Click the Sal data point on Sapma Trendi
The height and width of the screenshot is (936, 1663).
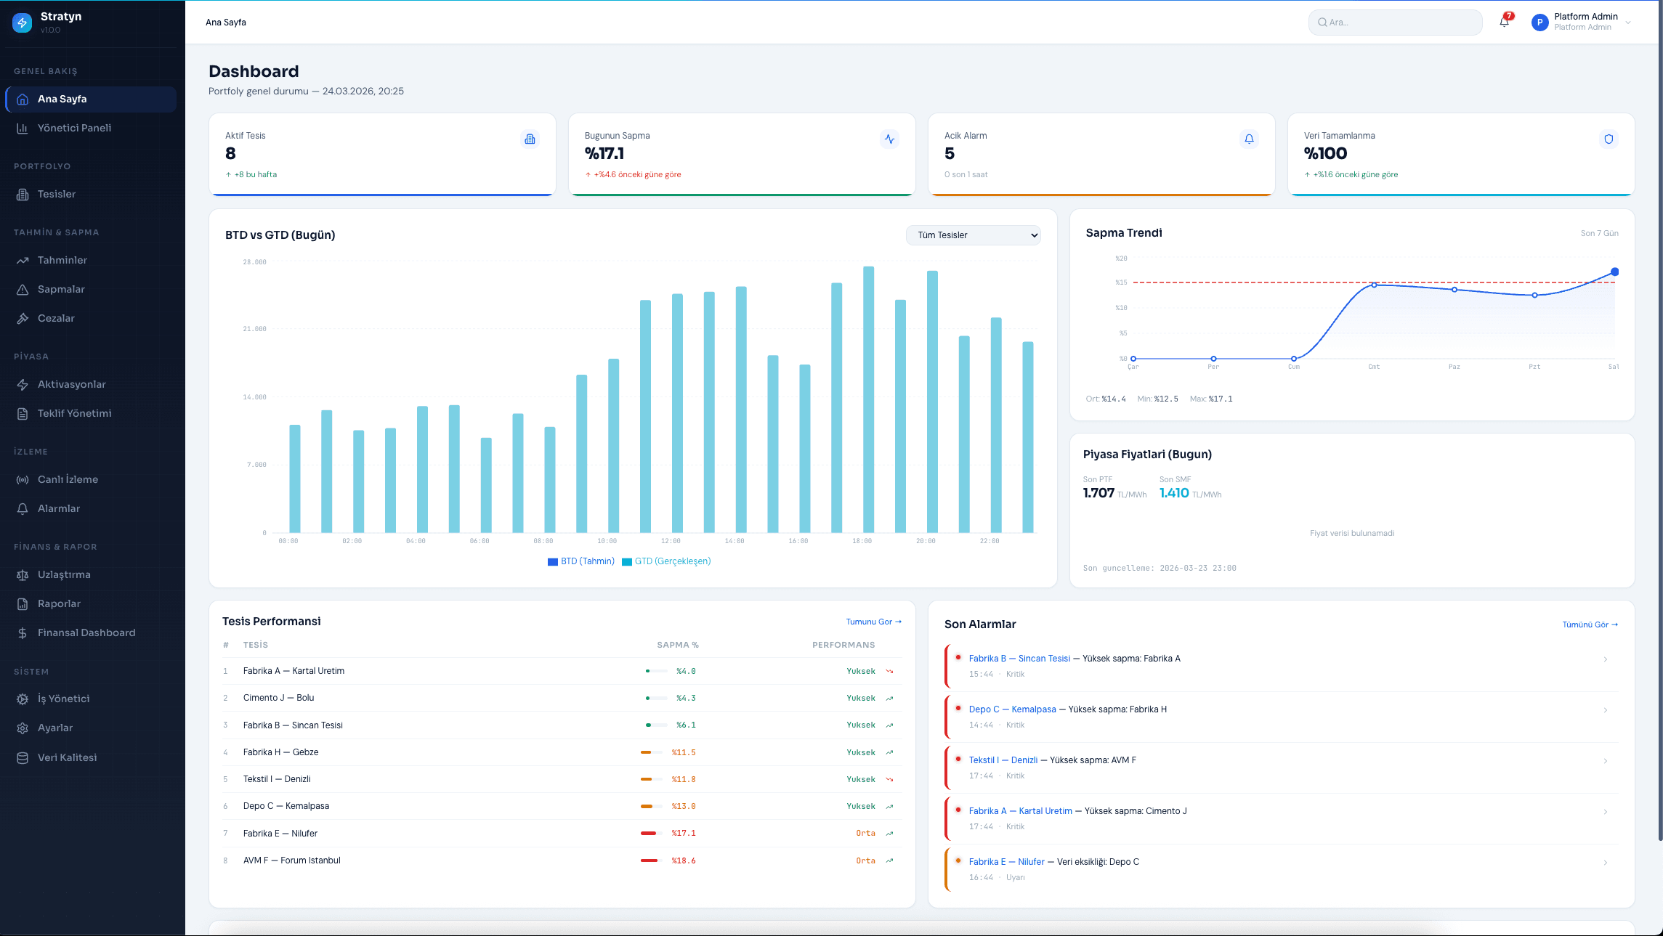[x=1614, y=272]
